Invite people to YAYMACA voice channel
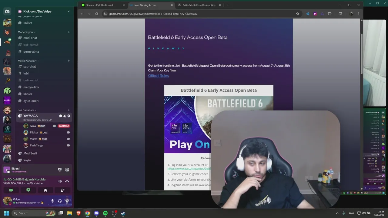 point(65,116)
